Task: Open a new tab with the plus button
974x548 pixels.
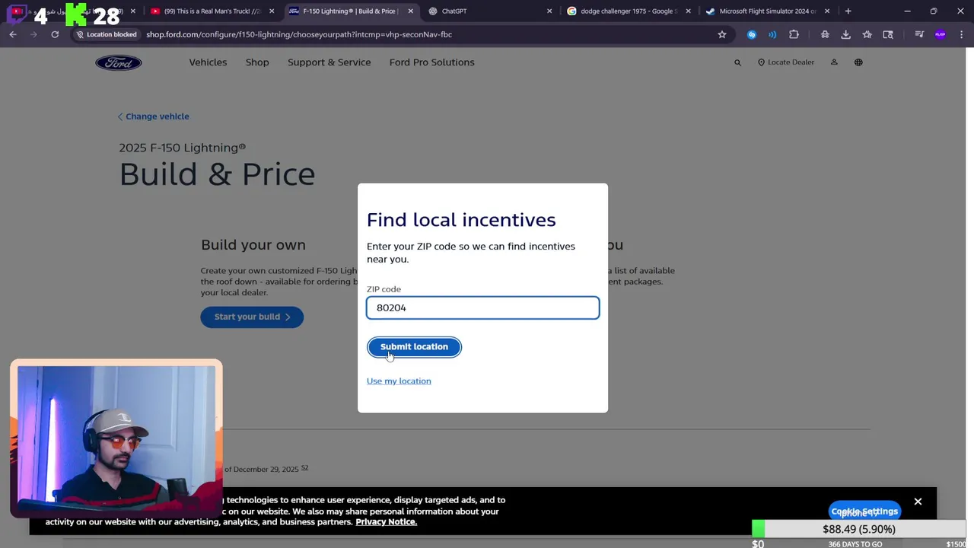Action: click(848, 11)
